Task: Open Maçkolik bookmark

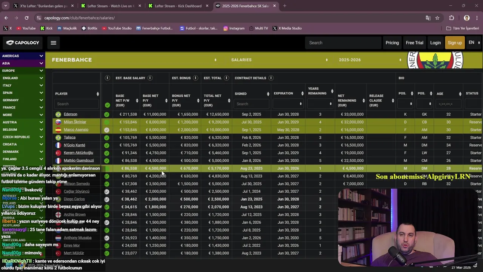Action: click(x=67, y=28)
